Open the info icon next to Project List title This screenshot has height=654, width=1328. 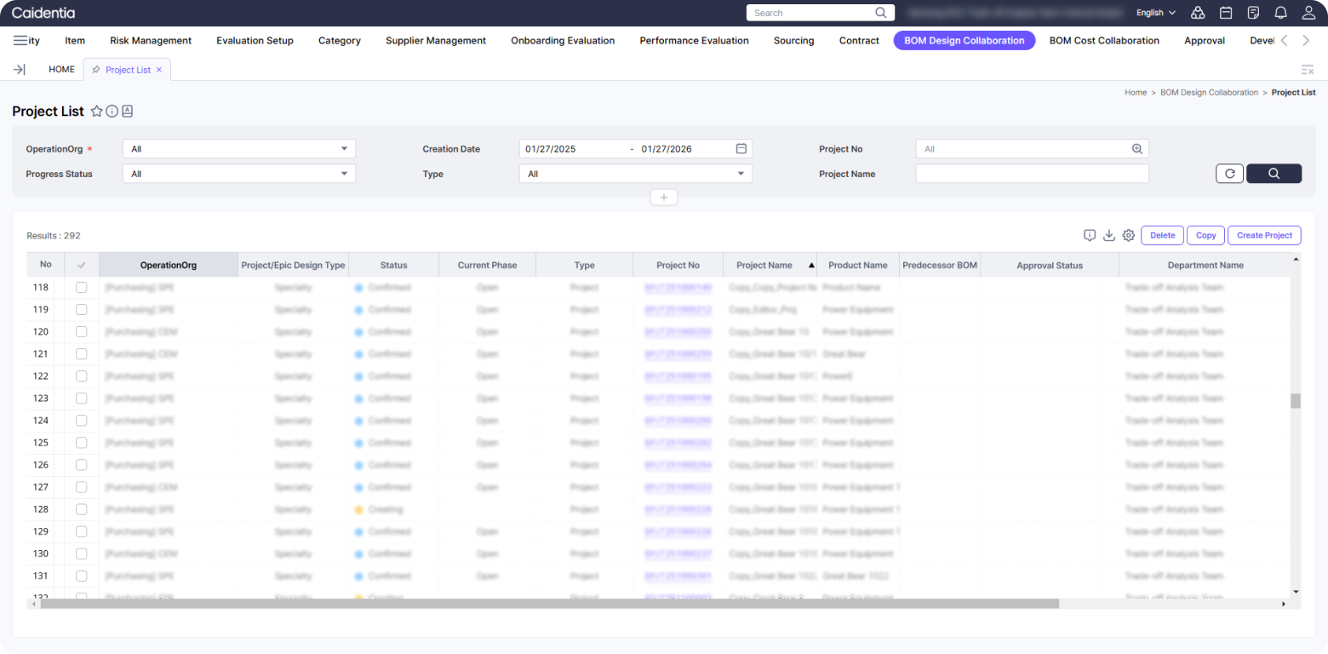[x=112, y=112]
